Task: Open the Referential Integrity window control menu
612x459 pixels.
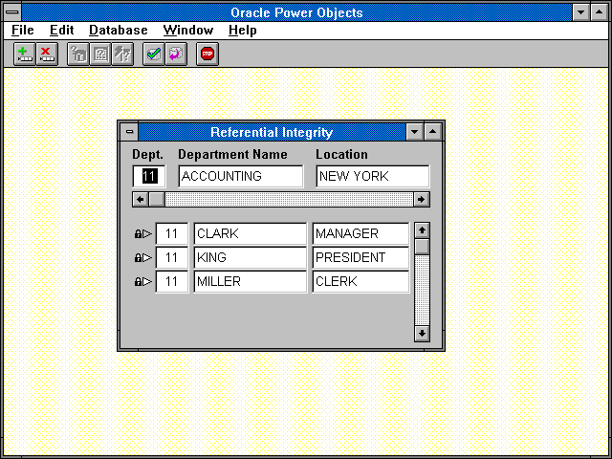Action: (129, 132)
